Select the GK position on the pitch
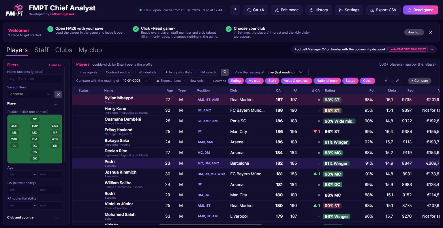443x228 pixels. tap(35, 158)
